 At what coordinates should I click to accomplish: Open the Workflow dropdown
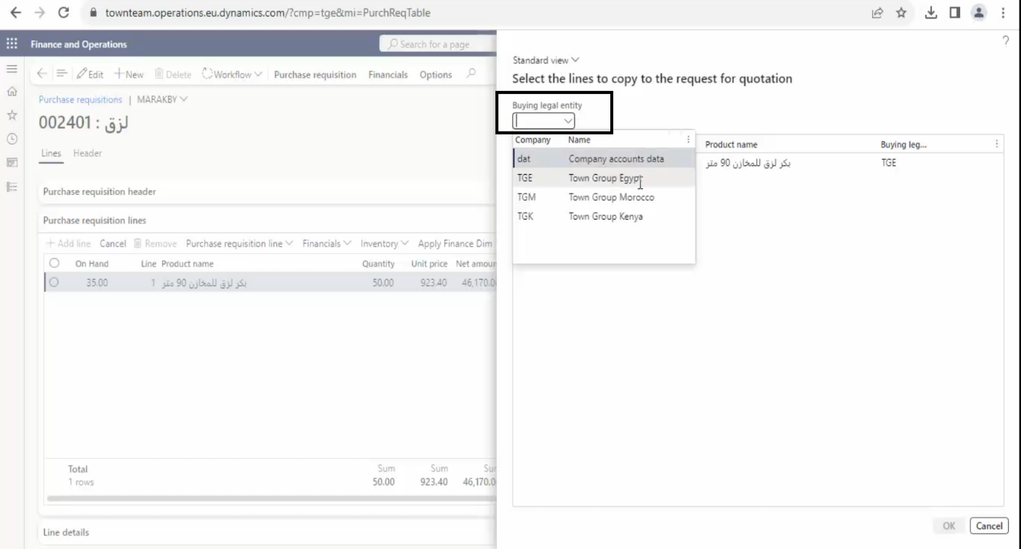231,74
